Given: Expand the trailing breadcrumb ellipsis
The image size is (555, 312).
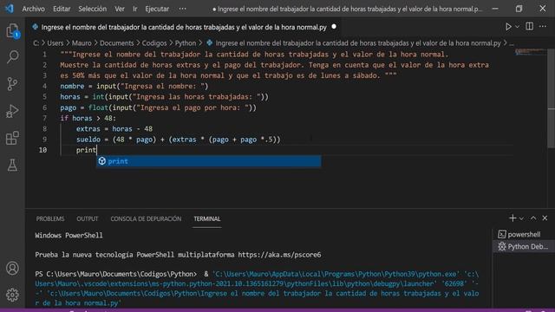Looking at the screenshot, I should (x=512, y=43).
